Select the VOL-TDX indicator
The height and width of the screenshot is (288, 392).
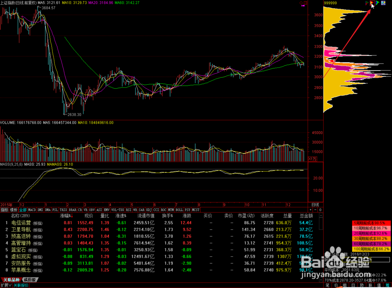tap(118, 210)
